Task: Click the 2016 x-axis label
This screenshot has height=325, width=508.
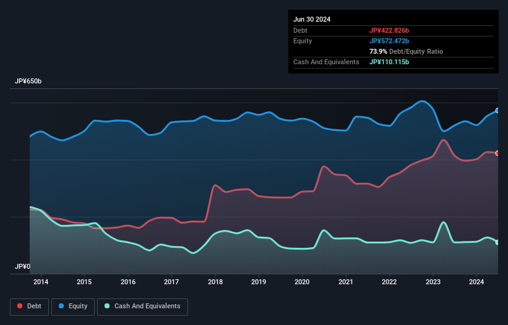Action: click(128, 282)
